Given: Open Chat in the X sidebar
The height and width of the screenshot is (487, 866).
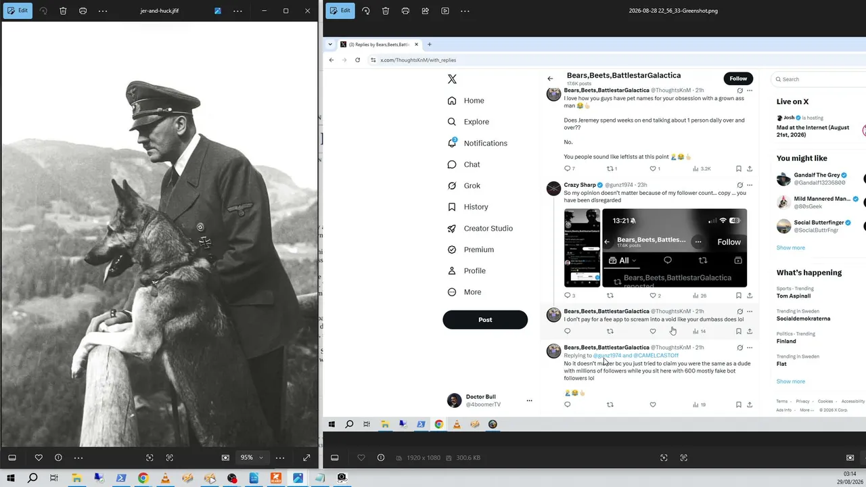Looking at the screenshot, I should pos(464,164).
